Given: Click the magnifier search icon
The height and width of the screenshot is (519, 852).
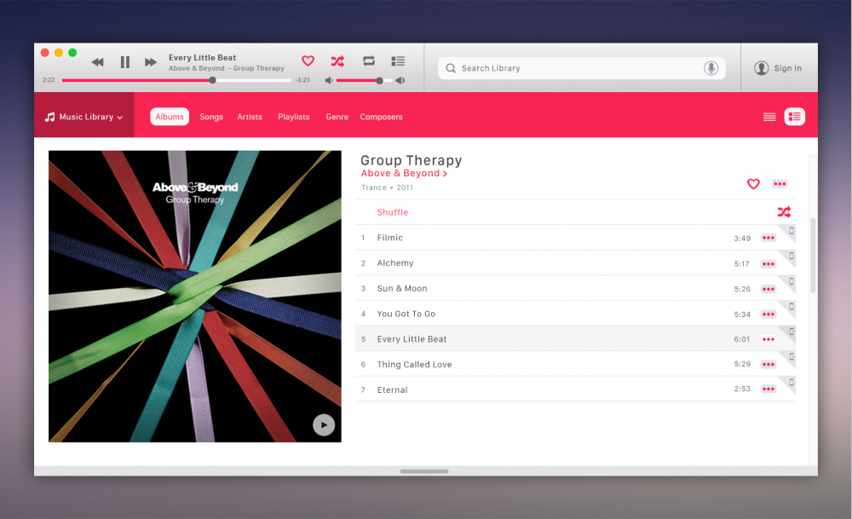Looking at the screenshot, I should 451,68.
